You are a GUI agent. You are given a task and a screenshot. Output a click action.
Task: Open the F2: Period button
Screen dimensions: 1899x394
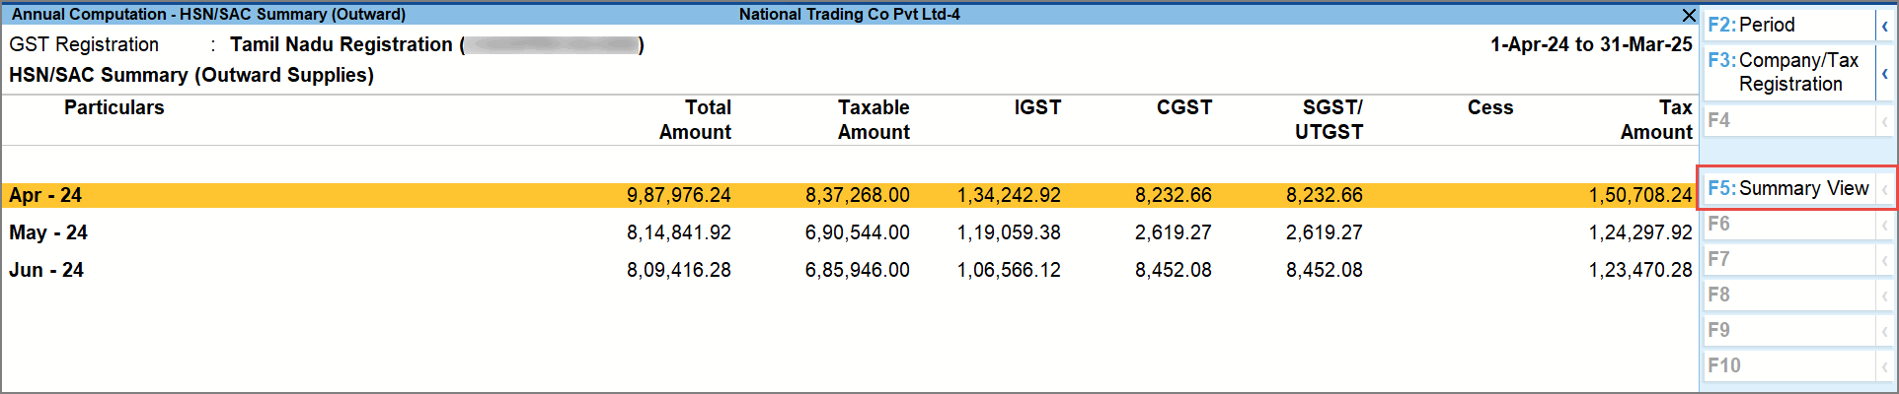click(x=1786, y=25)
